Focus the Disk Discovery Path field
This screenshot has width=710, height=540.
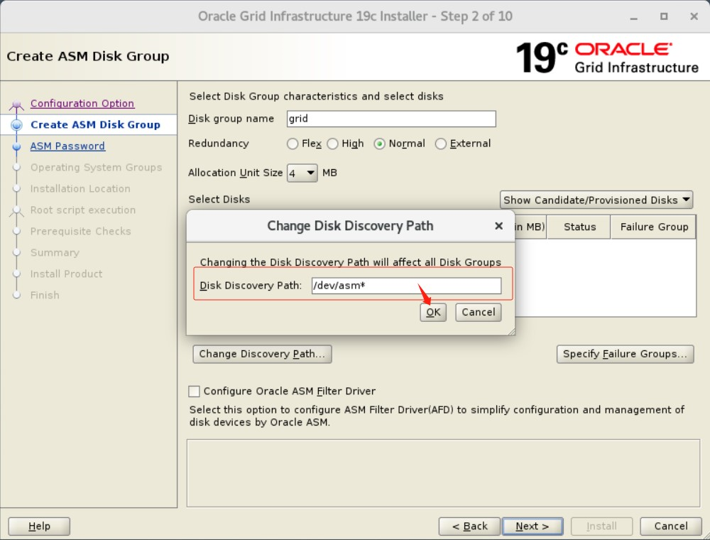click(x=406, y=286)
